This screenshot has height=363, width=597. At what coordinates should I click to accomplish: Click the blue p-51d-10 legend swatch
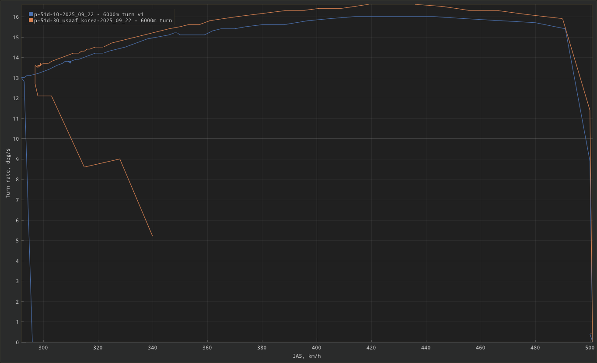tap(31, 14)
